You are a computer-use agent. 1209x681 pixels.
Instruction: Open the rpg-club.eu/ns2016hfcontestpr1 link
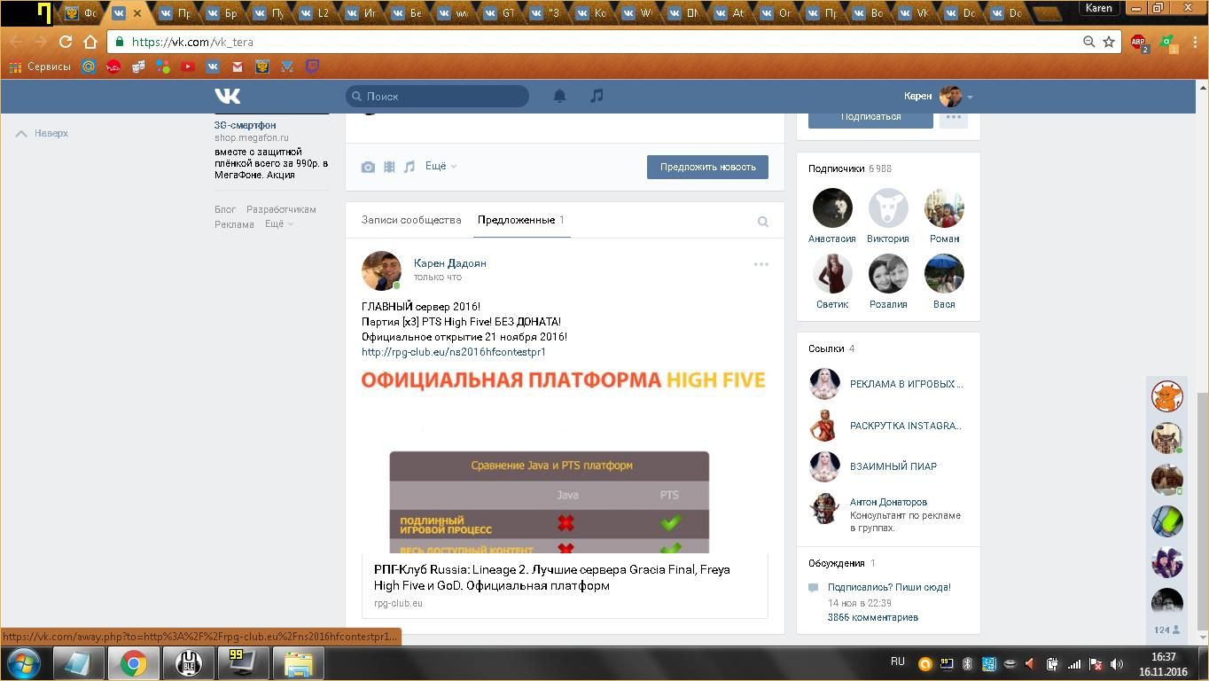coord(454,352)
